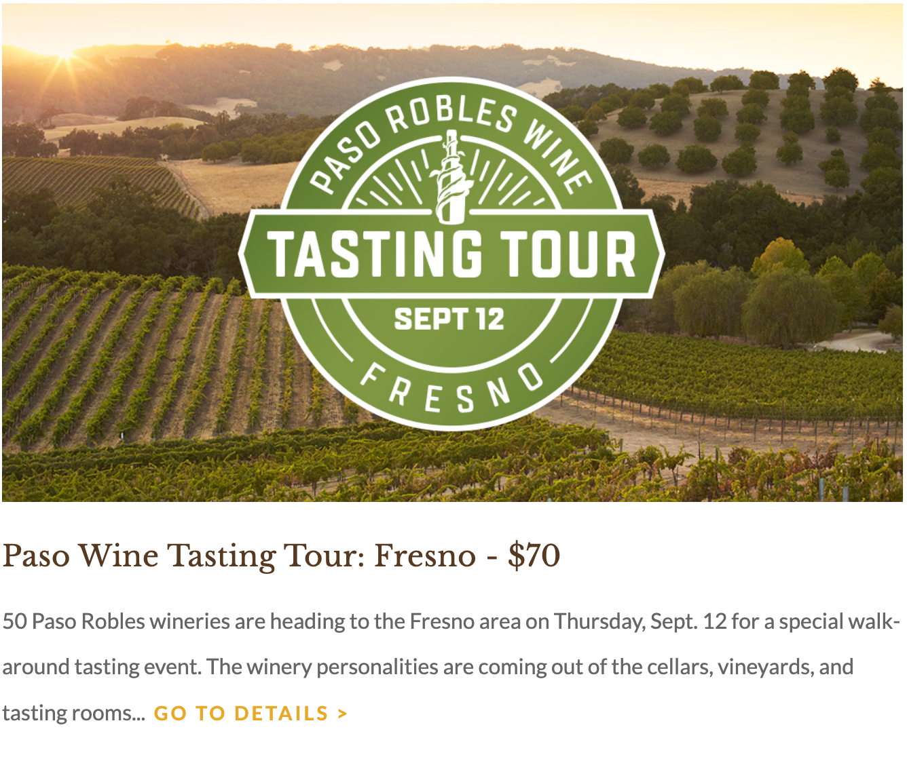
Task: Click the "tasting rooms..." truncated text
Action: click(74, 714)
